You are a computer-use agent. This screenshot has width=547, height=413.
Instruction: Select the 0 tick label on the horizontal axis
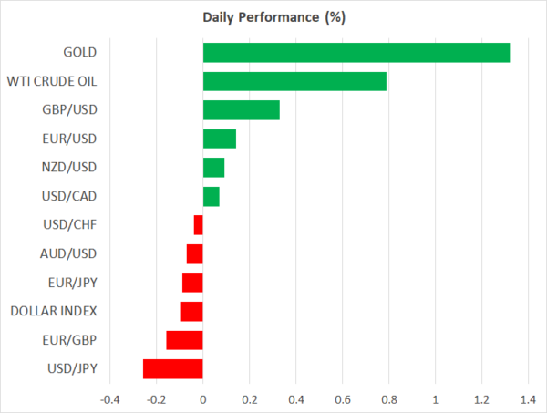[x=202, y=399]
